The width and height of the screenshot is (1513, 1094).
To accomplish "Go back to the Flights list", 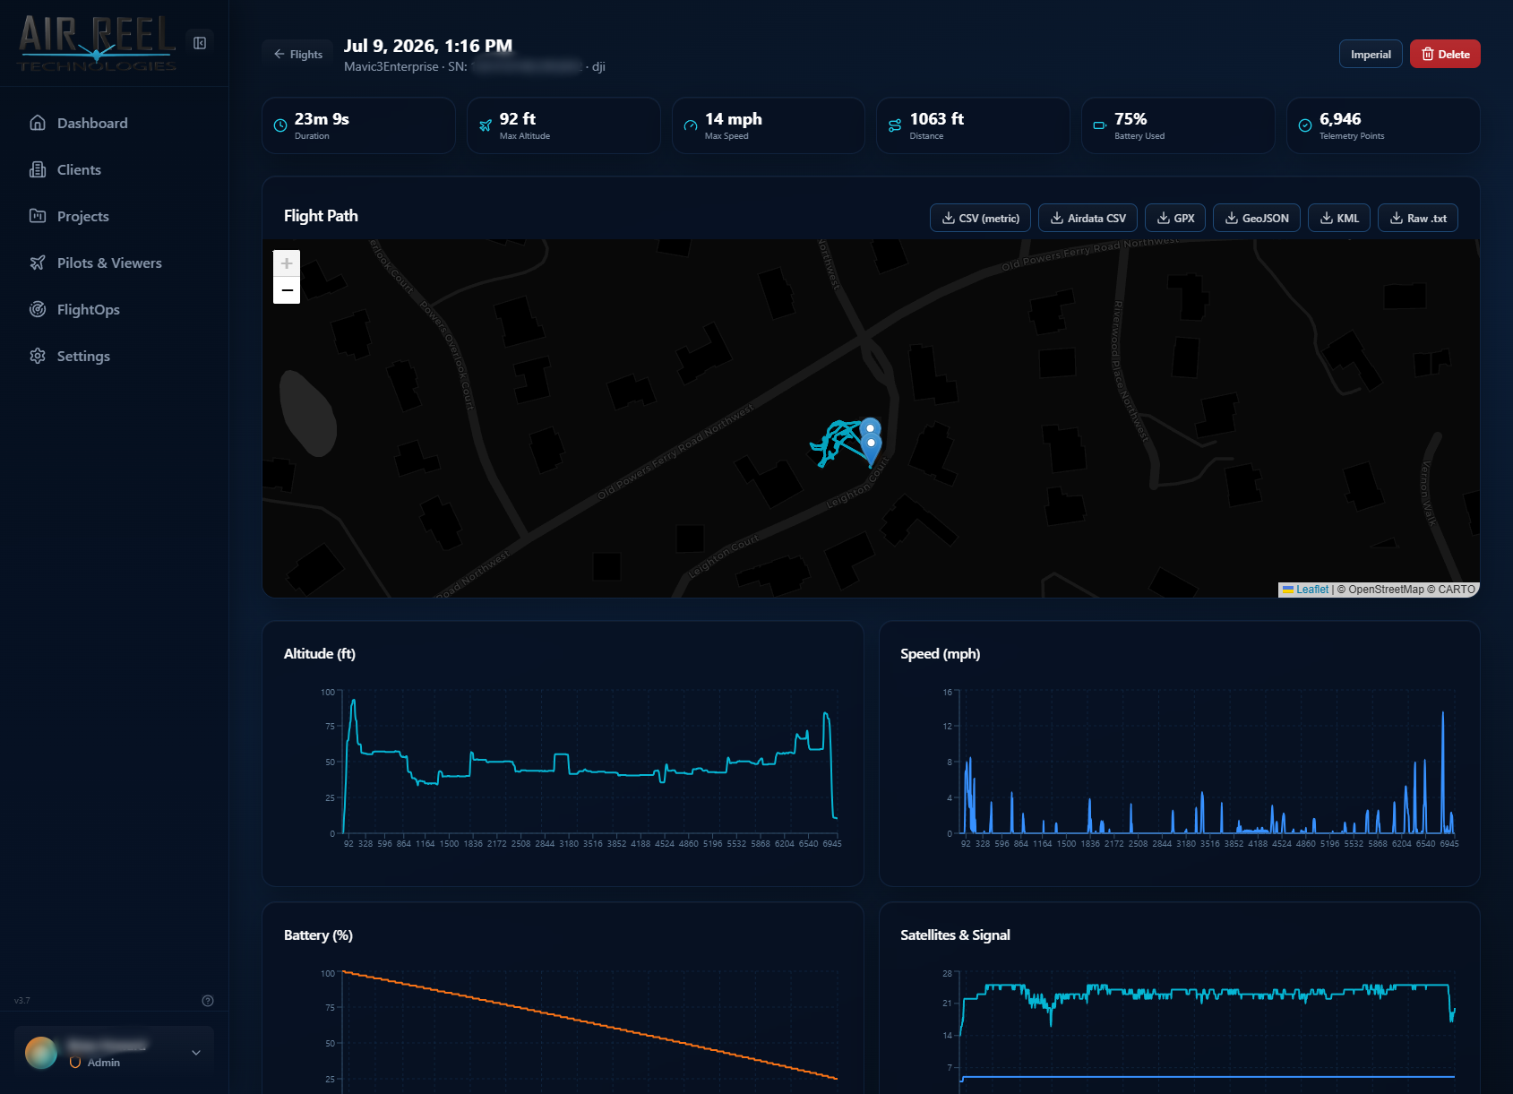I will [x=298, y=54].
